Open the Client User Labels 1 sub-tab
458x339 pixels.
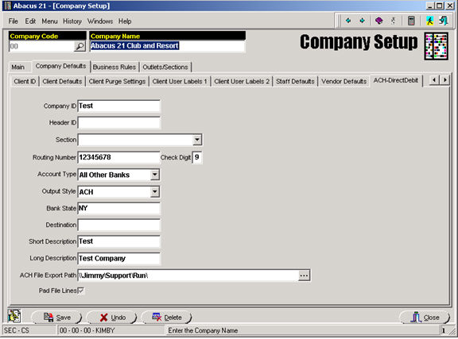180,82
